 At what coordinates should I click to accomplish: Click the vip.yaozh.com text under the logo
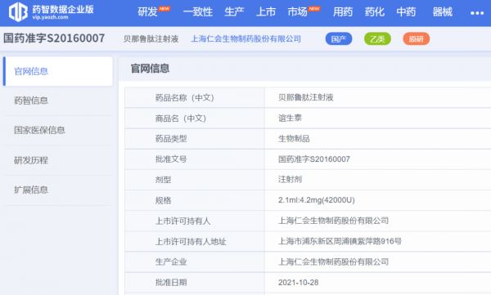coord(50,17)
